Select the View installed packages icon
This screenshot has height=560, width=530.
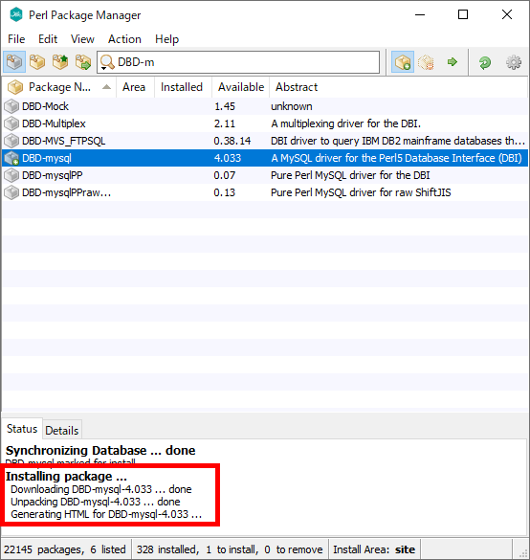[37, 62]
